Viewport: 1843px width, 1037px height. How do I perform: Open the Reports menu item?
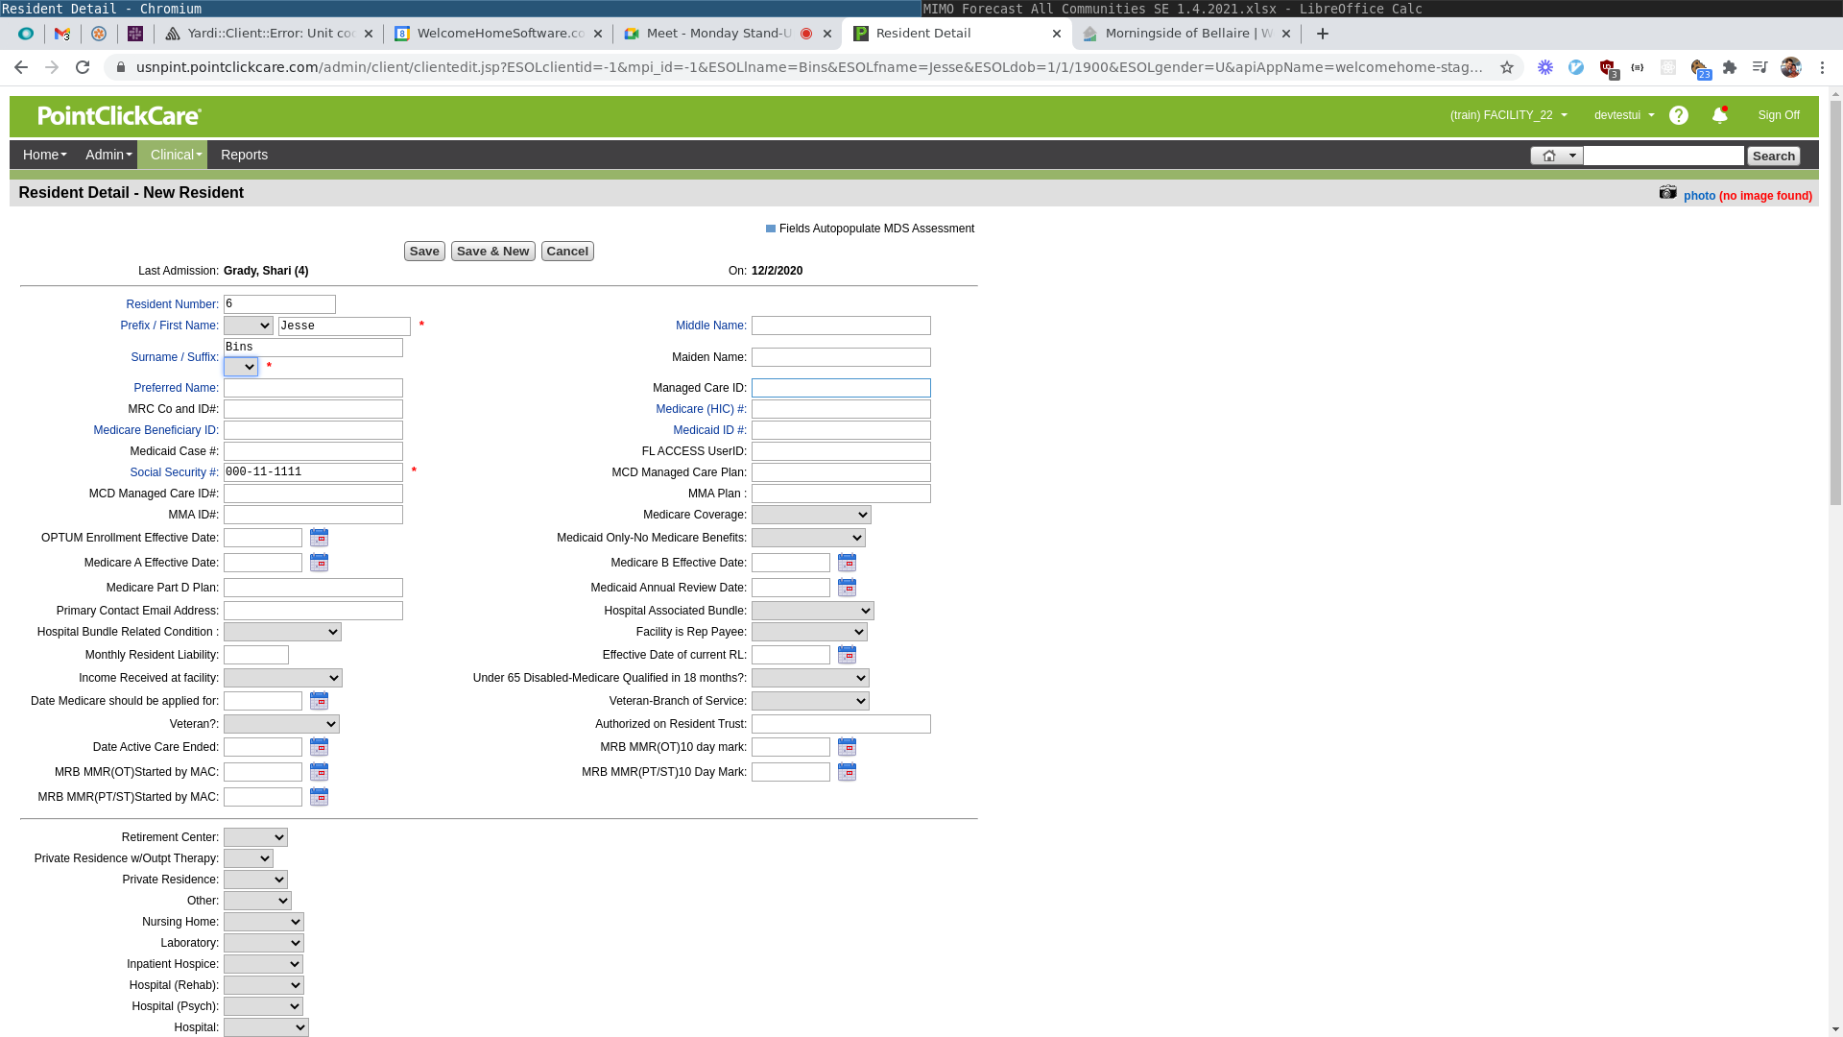(x=244, y=155)
